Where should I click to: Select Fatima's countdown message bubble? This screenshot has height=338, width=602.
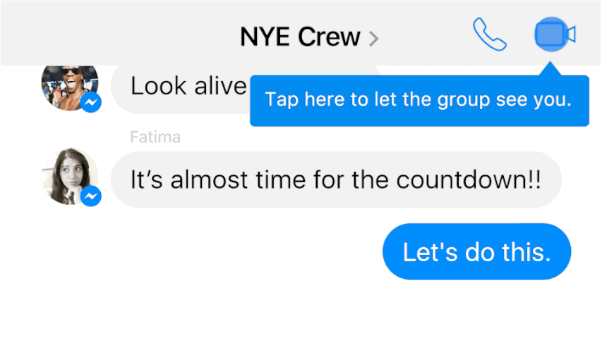point(337,180)
